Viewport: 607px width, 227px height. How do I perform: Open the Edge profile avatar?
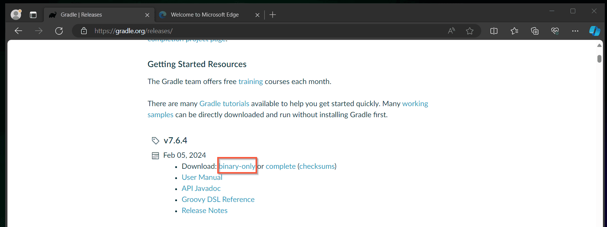(x=16, y=14)
